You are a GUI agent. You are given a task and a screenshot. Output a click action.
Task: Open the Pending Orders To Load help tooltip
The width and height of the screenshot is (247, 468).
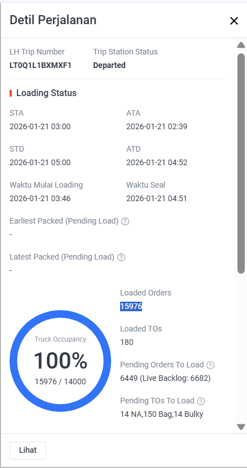tap(211, 365)
